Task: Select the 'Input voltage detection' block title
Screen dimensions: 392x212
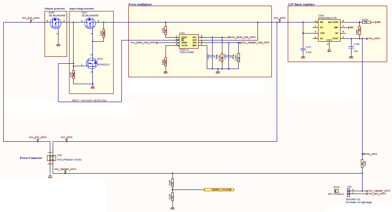Action: [x=81, y=9]
